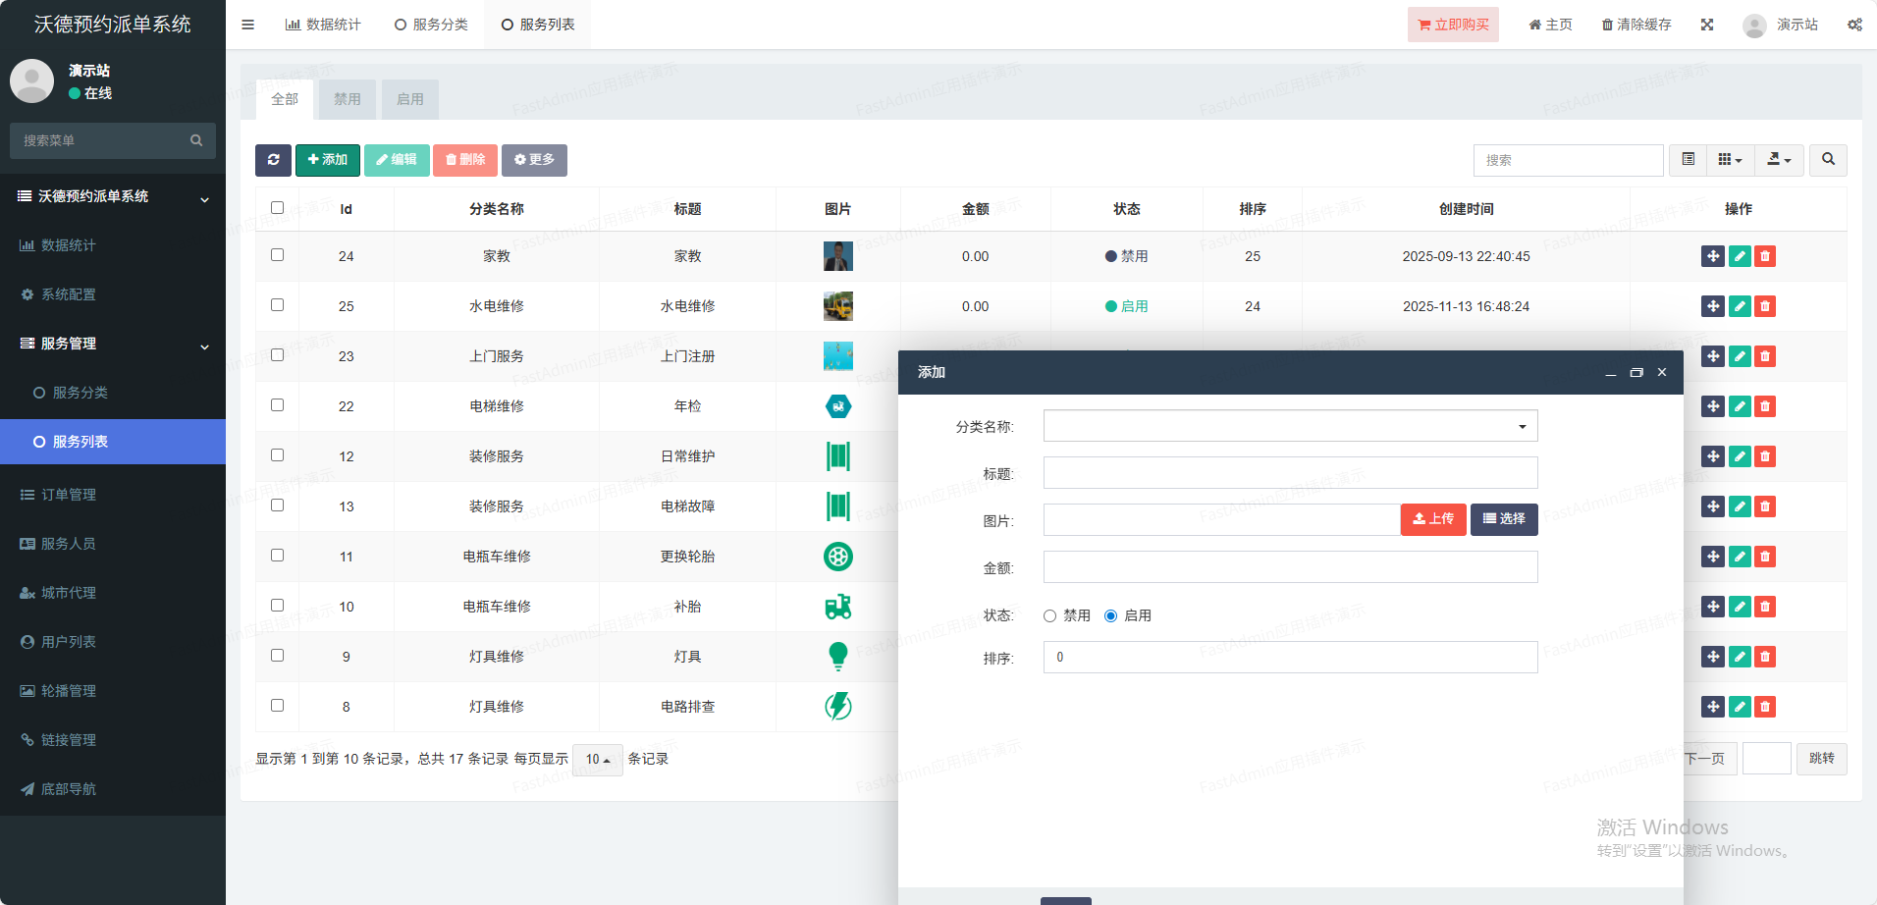The height and width of the screenshot is (905, 1877).
Task: Click the fullscreen icon in top bar
Action: click(x=1707, y=25)
